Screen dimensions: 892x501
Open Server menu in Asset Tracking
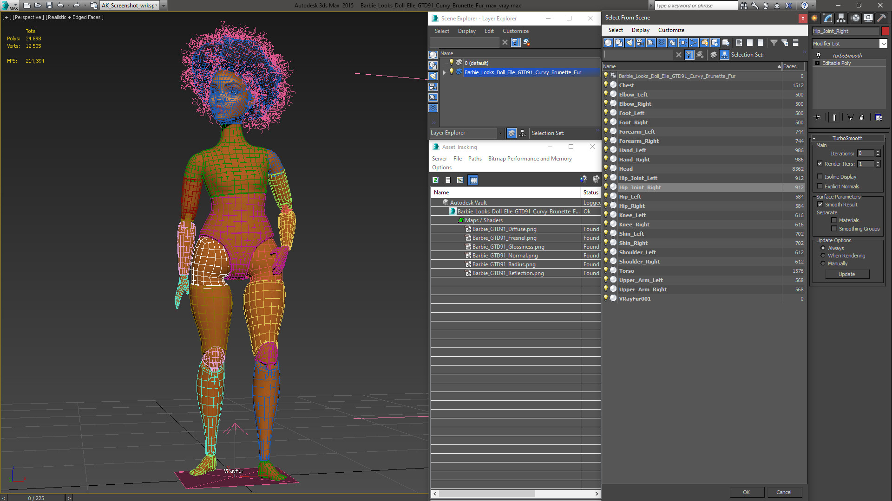click(x=439, y=159)
